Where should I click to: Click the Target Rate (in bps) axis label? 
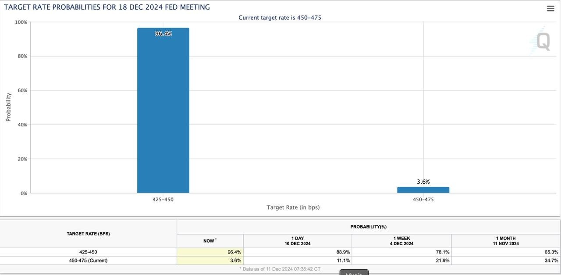tap(293, 207)
